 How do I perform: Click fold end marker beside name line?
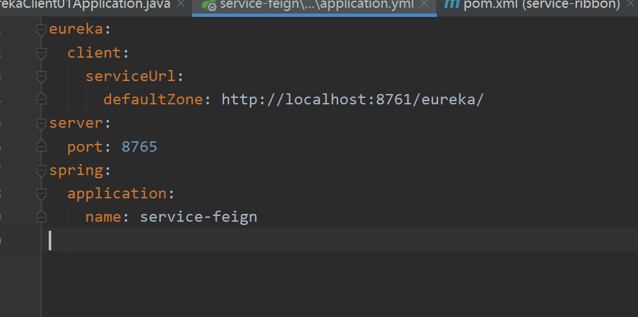click(x=42, y=217)
